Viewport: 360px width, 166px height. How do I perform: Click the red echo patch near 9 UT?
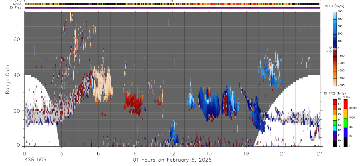(x=133, y=102)
